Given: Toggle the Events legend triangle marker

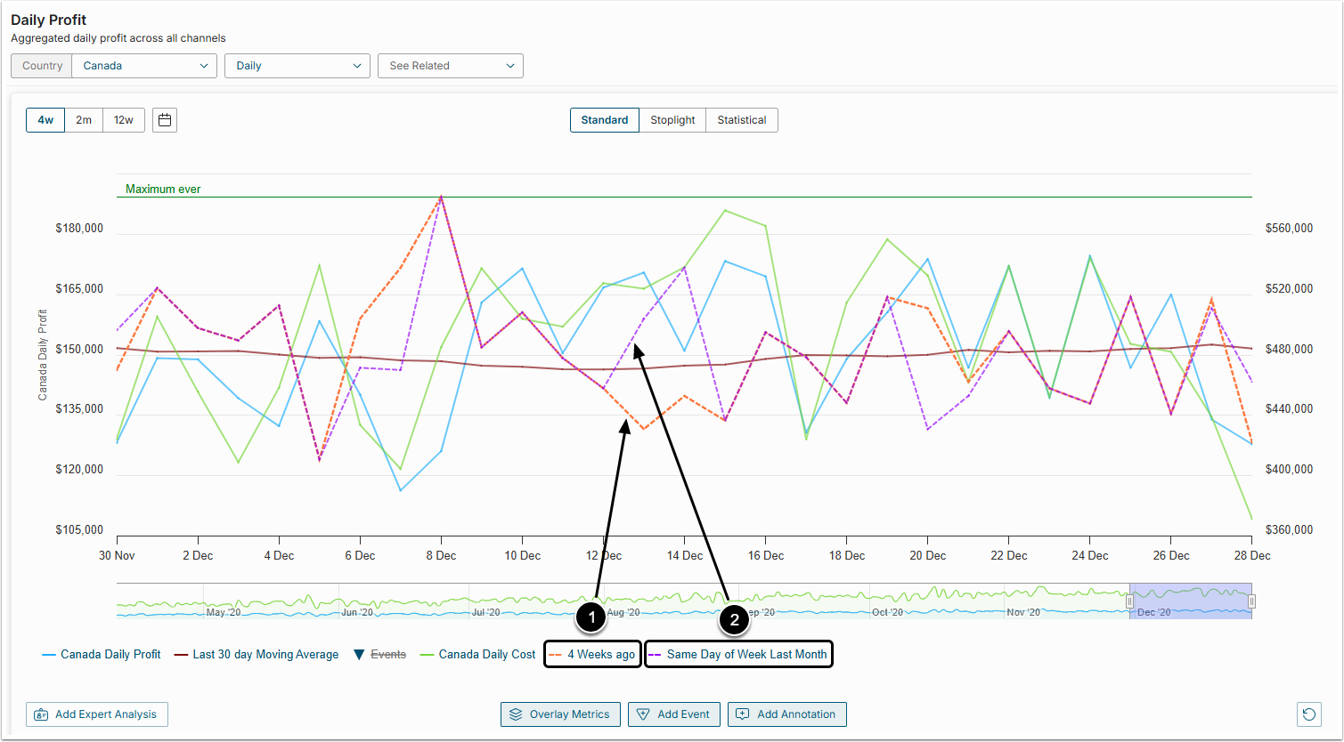Looking at the screenshot, I should click(x=358, y=655).
